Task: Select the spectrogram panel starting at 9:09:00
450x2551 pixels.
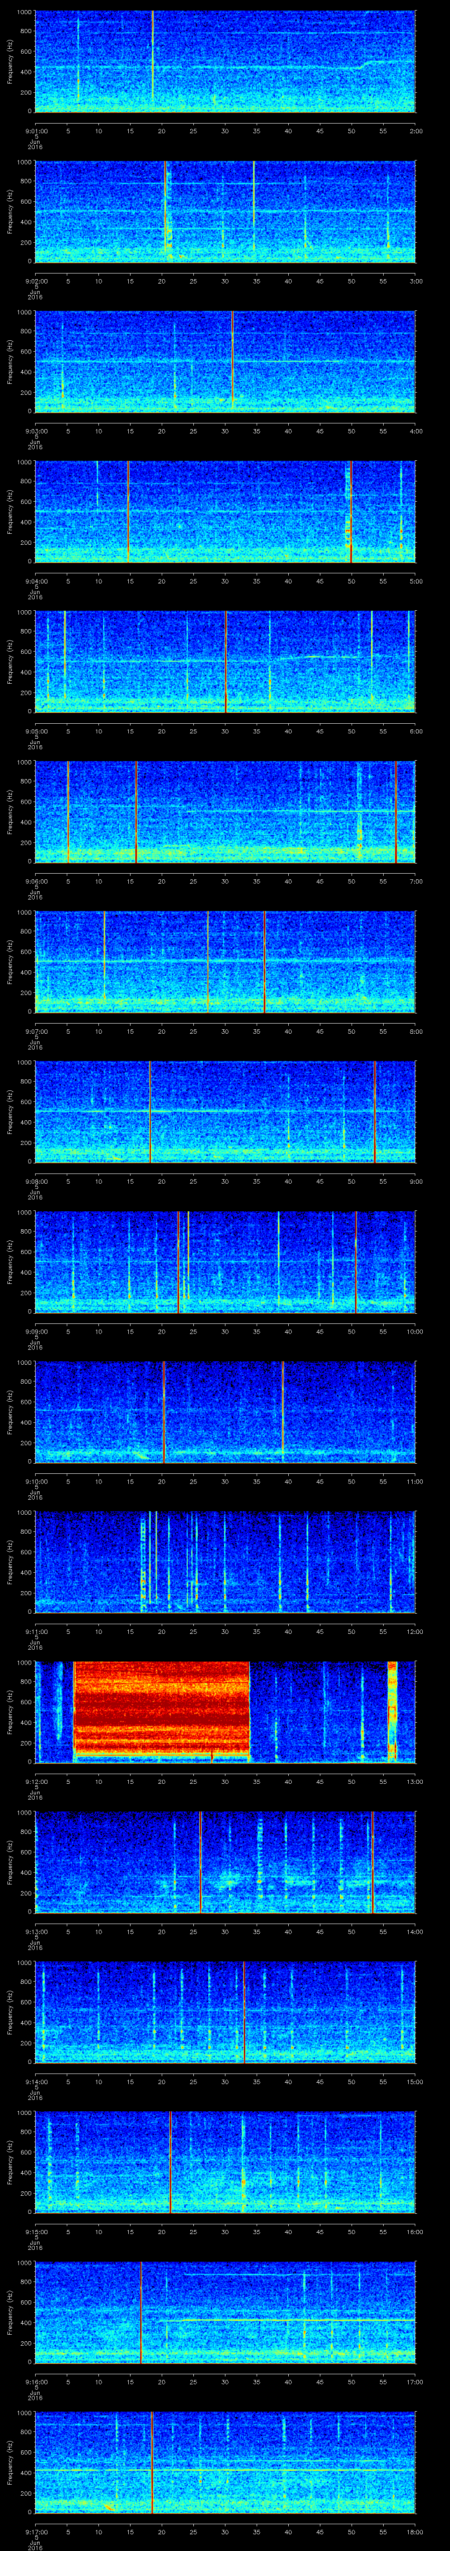Action: (225, 1261)
